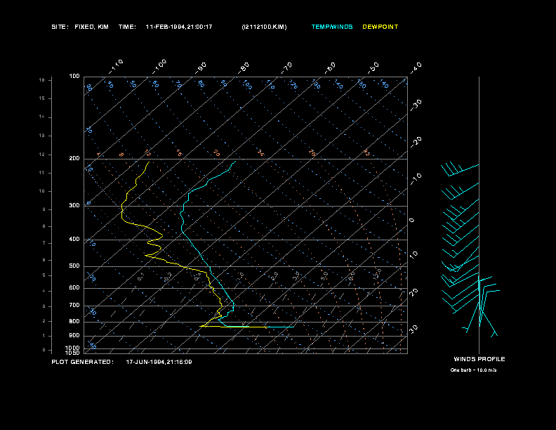Click the 16 km altitude scale label
This screenshot has width=556, height=430.
(x=42, y=80)
